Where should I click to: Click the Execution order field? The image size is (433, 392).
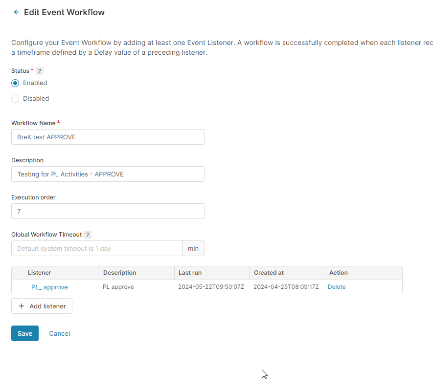point(108,211)
